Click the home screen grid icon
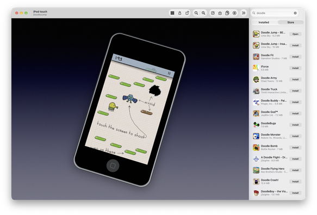The height and width of the screenshot is (215, 317). click(172, 13)
